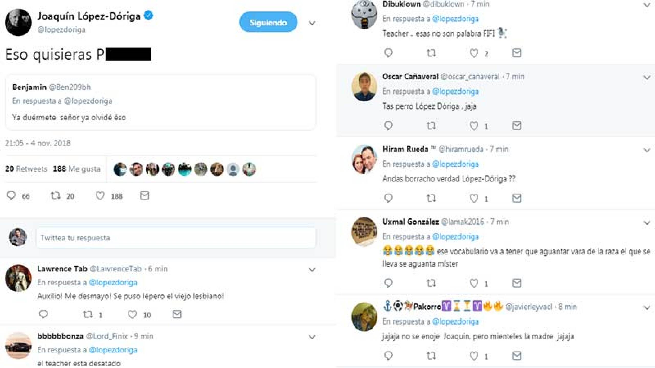
Task: Like the main tweet showing 188 likes
Action: click(x=100, y=196)
